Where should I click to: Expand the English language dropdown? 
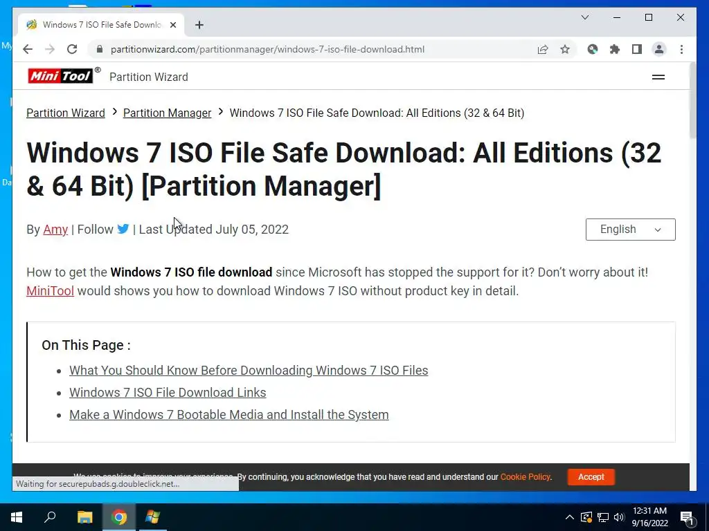pyautogui.click(x=630, y=230)
